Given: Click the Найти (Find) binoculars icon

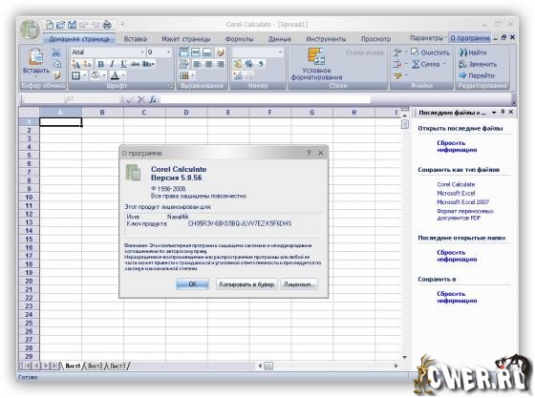Looking at the screenshot, I should pyautogui.click(x=463, y=52).
